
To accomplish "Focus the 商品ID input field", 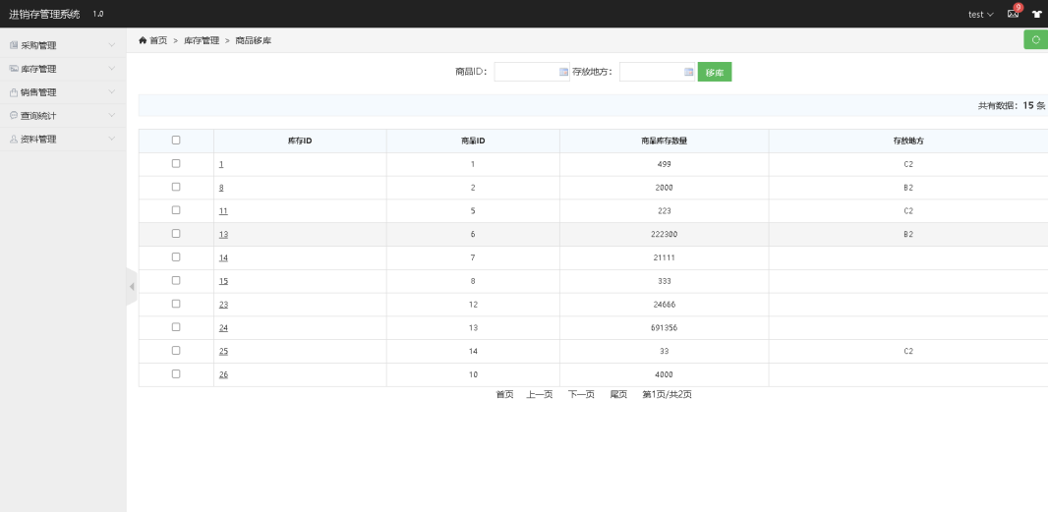I will click(x=526, y=72).
